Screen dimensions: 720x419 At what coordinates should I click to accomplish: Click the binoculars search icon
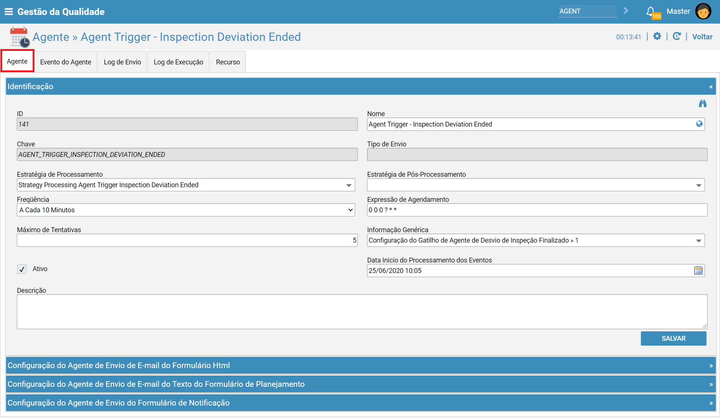(x=702, y=103)
